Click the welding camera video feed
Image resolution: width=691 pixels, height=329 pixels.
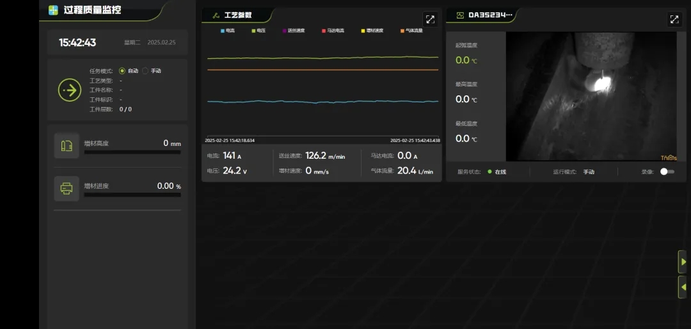591,96
